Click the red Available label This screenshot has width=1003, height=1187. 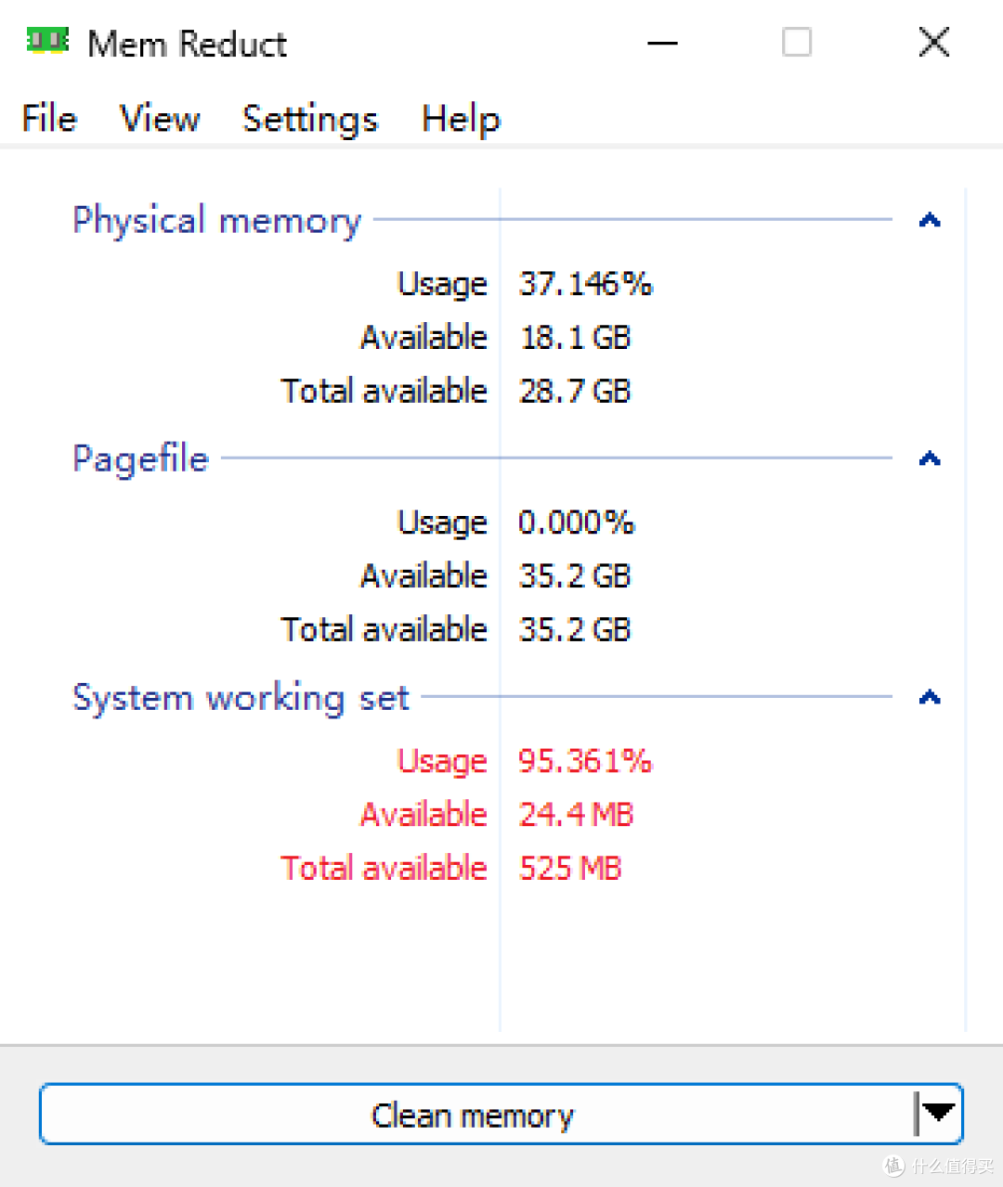(x=423, y=814)
